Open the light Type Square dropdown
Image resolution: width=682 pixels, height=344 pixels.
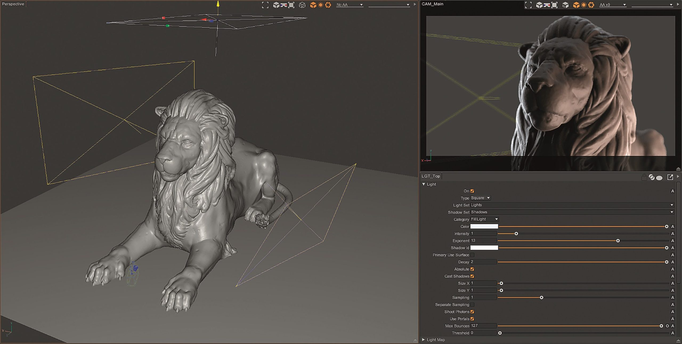[481, 198]
